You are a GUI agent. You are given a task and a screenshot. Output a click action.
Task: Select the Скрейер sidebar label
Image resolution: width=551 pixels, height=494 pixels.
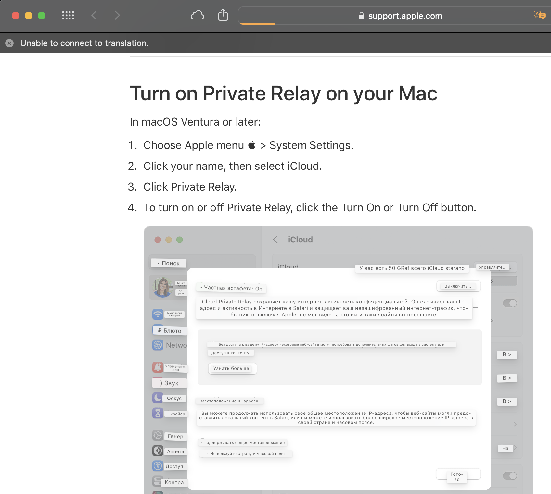tap(176, 414)
